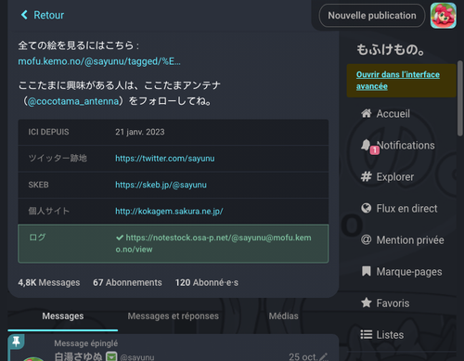Click the pinned message pin icon
464x361 pixels.
click(x=16, y=342)
